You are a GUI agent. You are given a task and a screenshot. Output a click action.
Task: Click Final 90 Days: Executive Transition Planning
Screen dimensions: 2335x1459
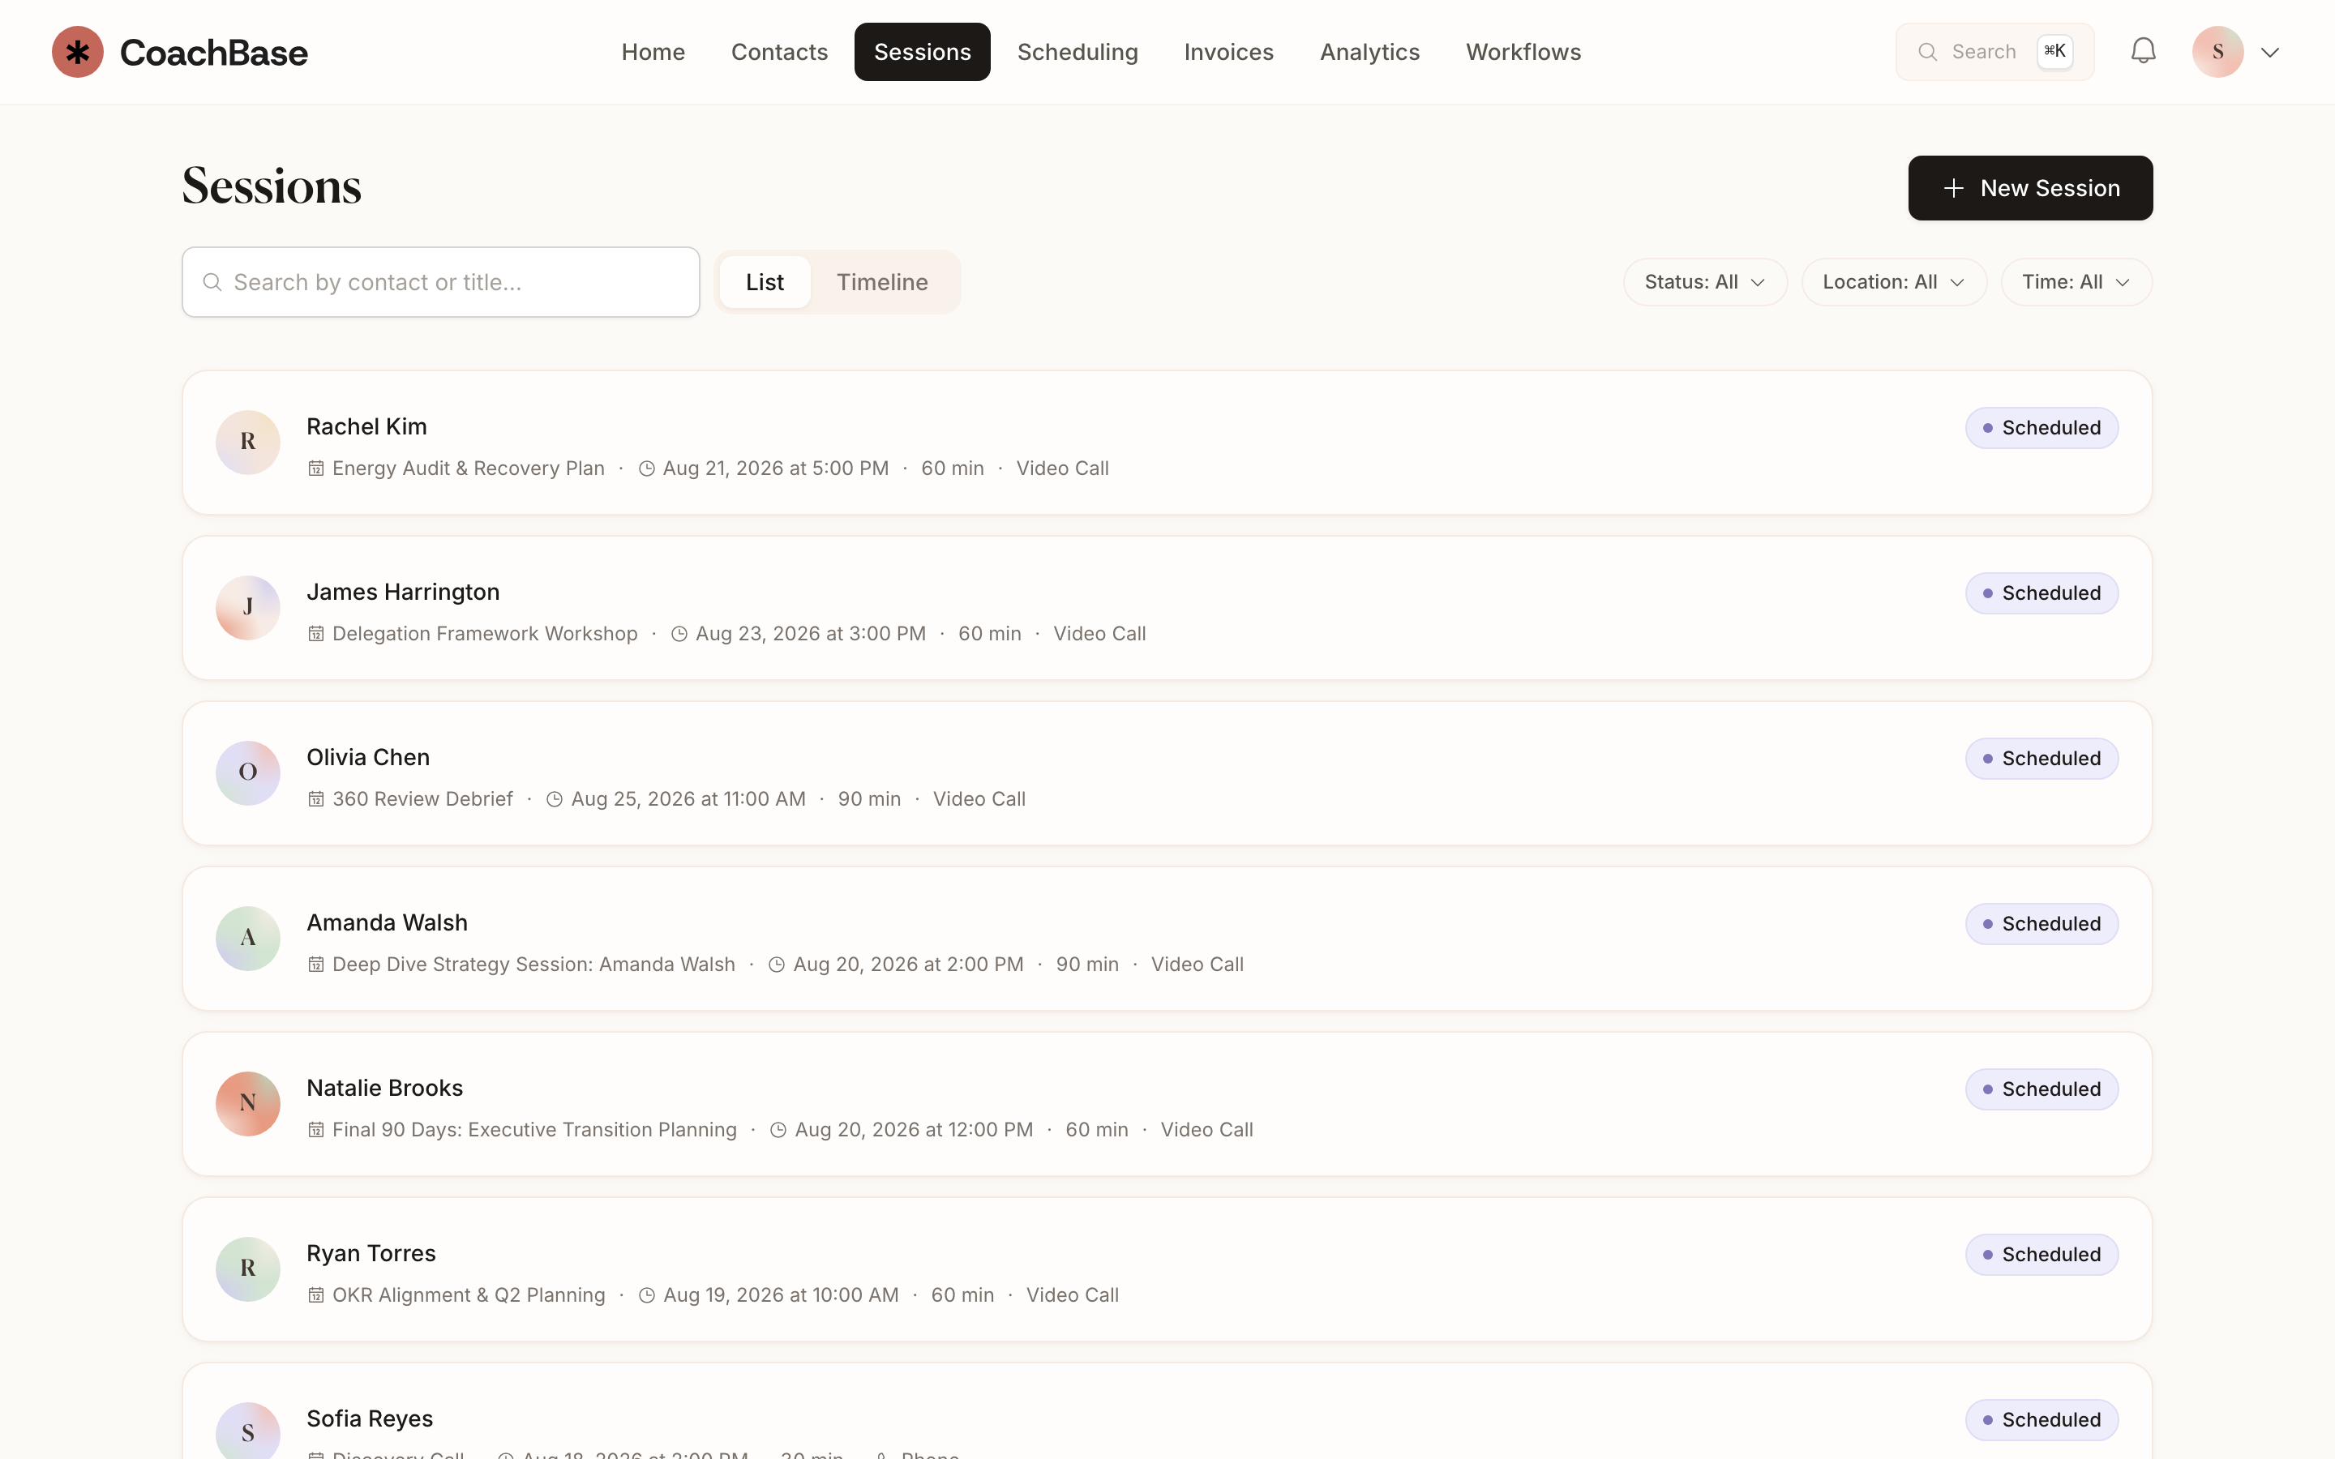click(x=534, y=1130)
